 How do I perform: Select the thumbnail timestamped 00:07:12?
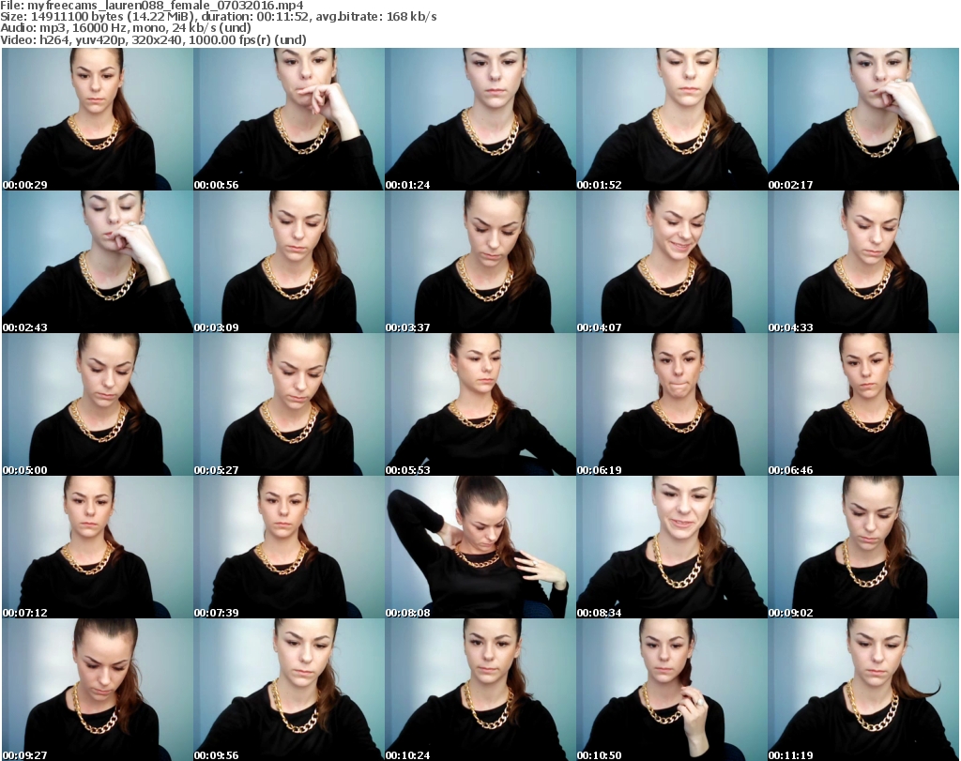98,547
